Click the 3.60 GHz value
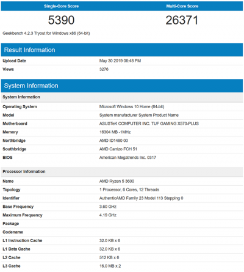The height and width of the screenshot is (272, 244). pos(108,207)
